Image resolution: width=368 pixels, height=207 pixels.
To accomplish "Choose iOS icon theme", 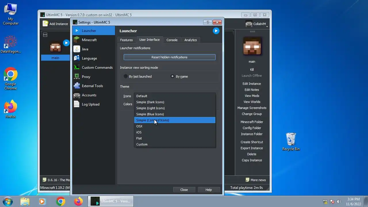I will click(x=175, y=132).
